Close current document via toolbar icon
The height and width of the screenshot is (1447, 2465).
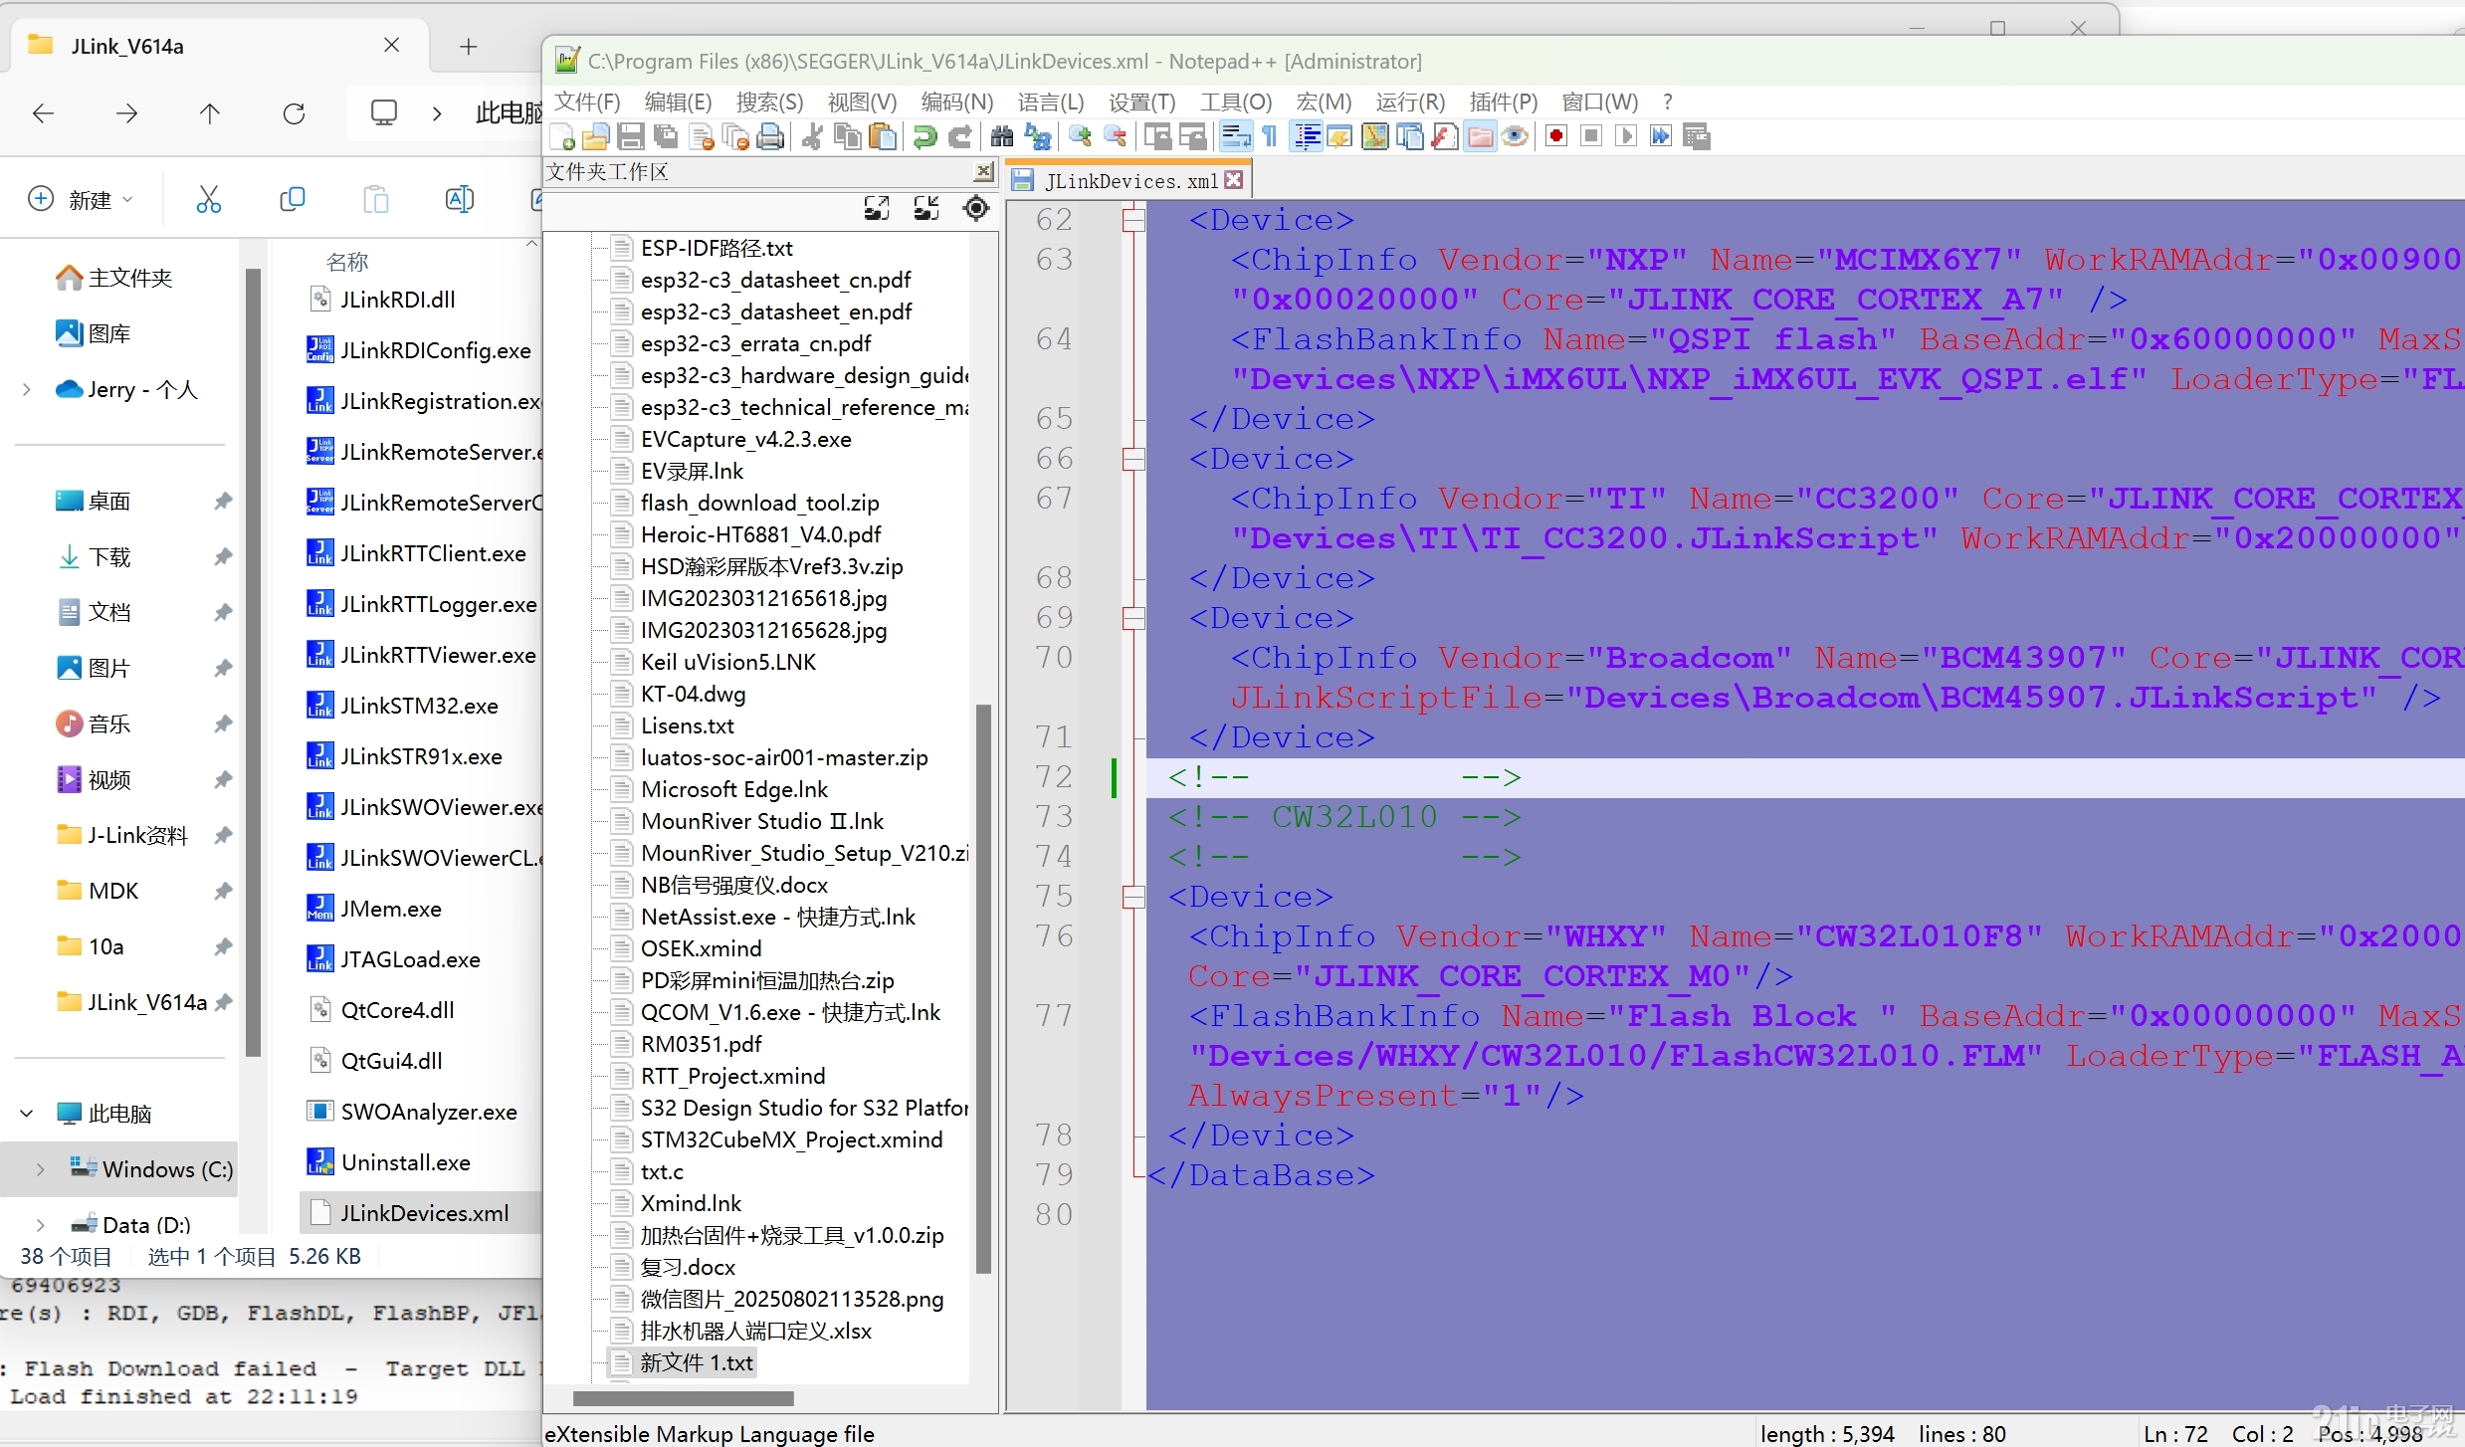702,136
